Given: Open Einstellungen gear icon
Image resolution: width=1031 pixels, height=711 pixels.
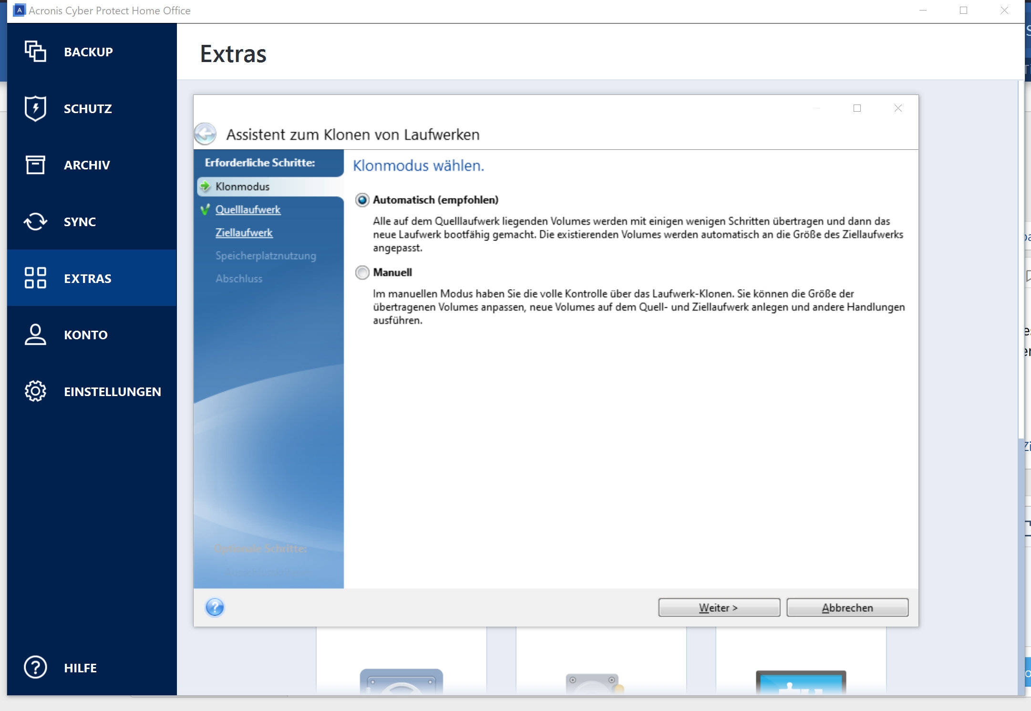Looking at the screenshot, I should pyautogui.click(x=35, y=391).
